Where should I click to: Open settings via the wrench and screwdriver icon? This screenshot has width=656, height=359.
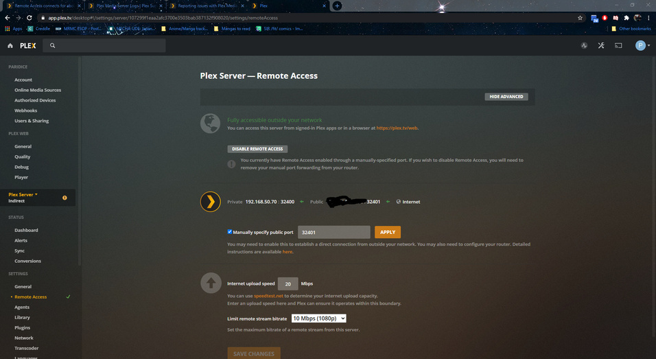(601, 45)
